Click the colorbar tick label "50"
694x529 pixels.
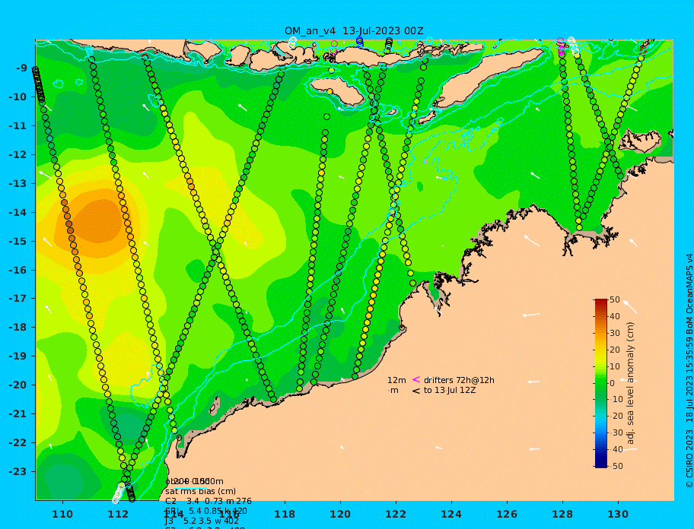(615, 300)
